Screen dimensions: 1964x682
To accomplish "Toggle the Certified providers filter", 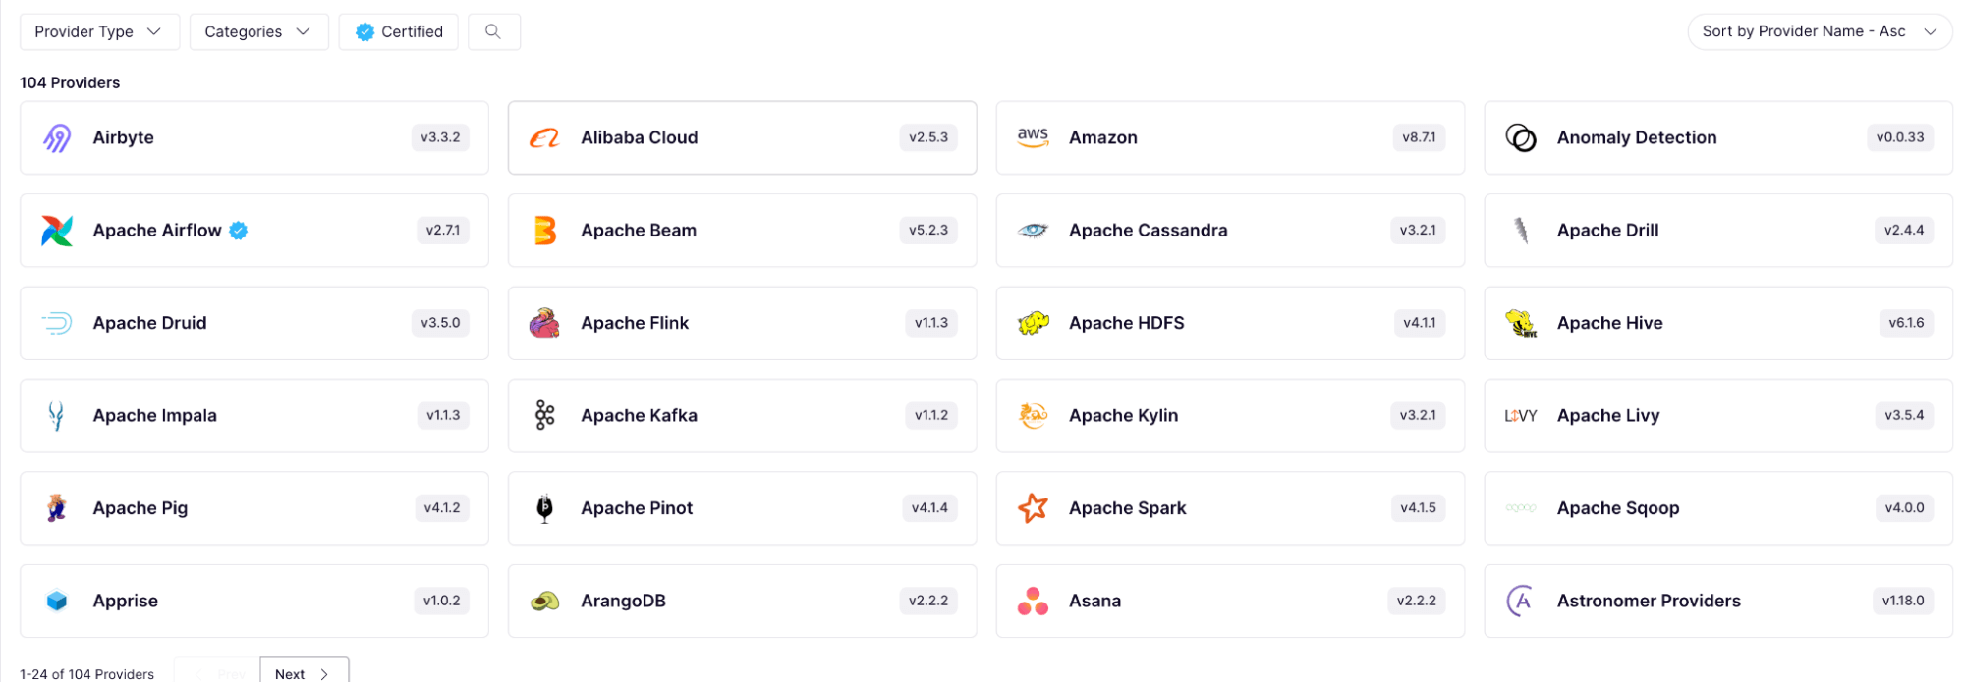I will [399, 31].
